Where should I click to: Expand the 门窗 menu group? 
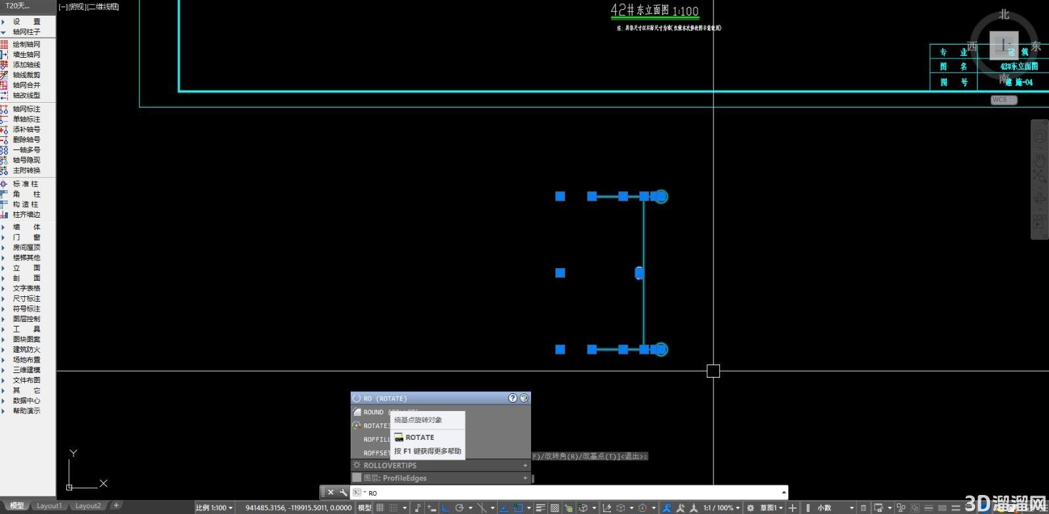point(26,237)
